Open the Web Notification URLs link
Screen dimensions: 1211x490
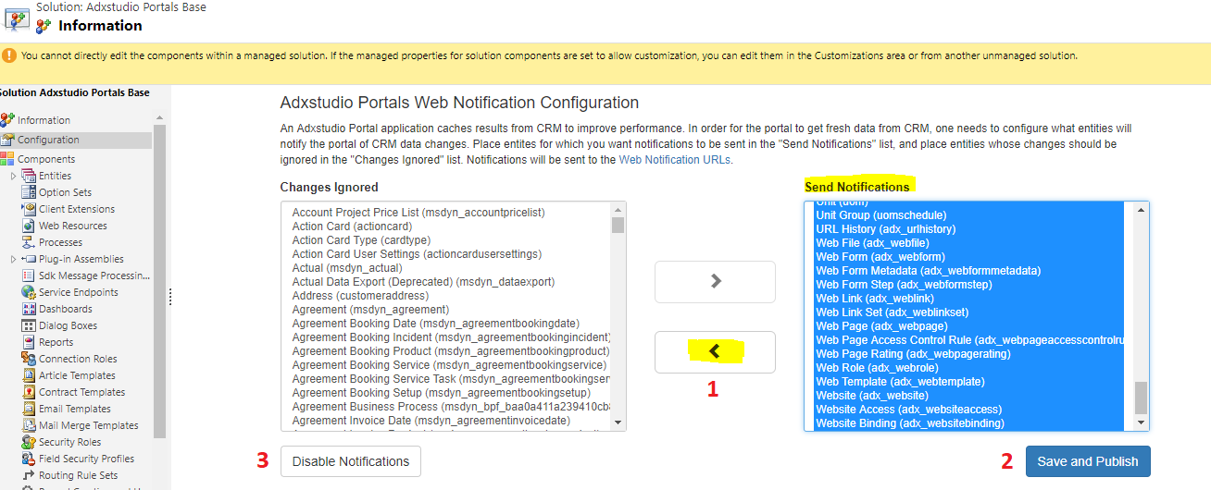(x=674, y=160)
